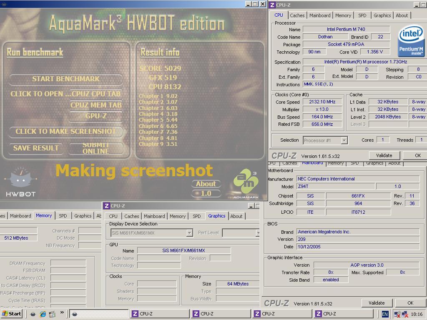
Task: Open CPU tab in the Graphics CPU-Z window
Action: 113,216
